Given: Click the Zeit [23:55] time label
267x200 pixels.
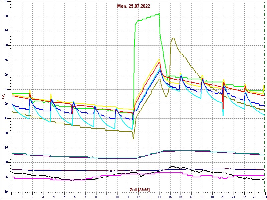Looking at the screenshot, I should tap(140, 189).
